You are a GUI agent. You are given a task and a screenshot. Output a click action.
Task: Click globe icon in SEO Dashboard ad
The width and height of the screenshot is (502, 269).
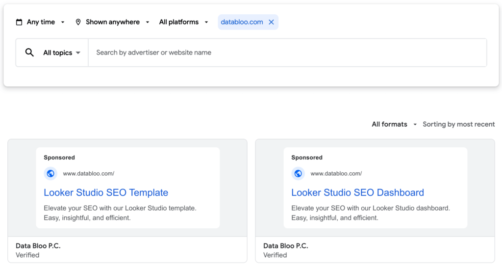click(298, 173)
